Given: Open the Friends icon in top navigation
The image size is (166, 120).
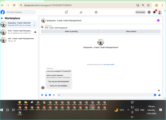Looking at the screenshot, I should pyautogui.click(x=81, y=12).
